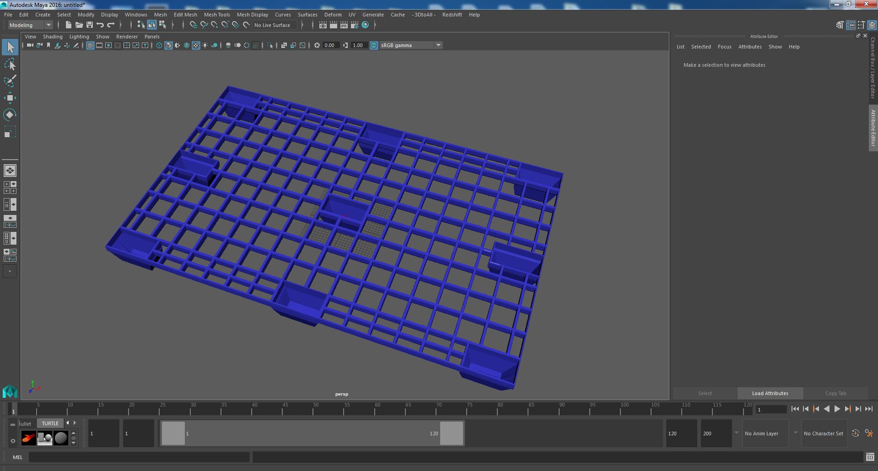The height and width of the screenshot is (471, 878).
Task: Toggle snap to points
Action: pyautogui.click(x=215, y=25)
